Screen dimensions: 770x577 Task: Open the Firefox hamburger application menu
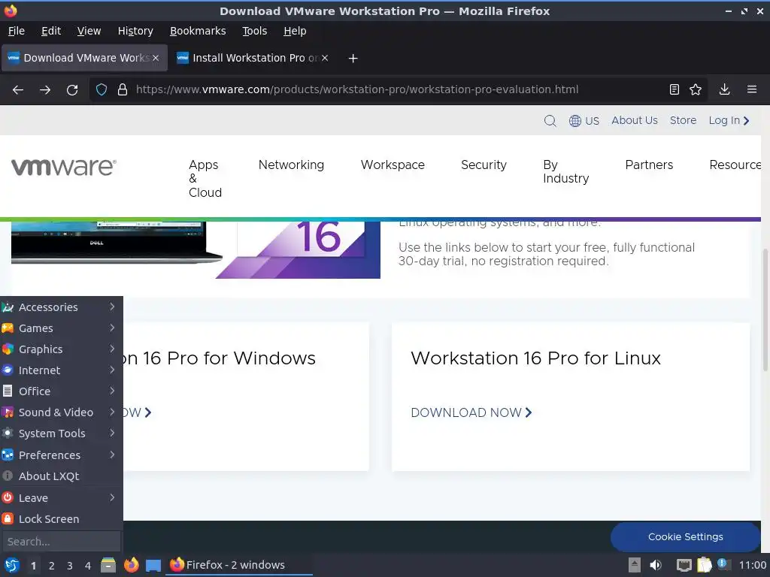point(752,89)
